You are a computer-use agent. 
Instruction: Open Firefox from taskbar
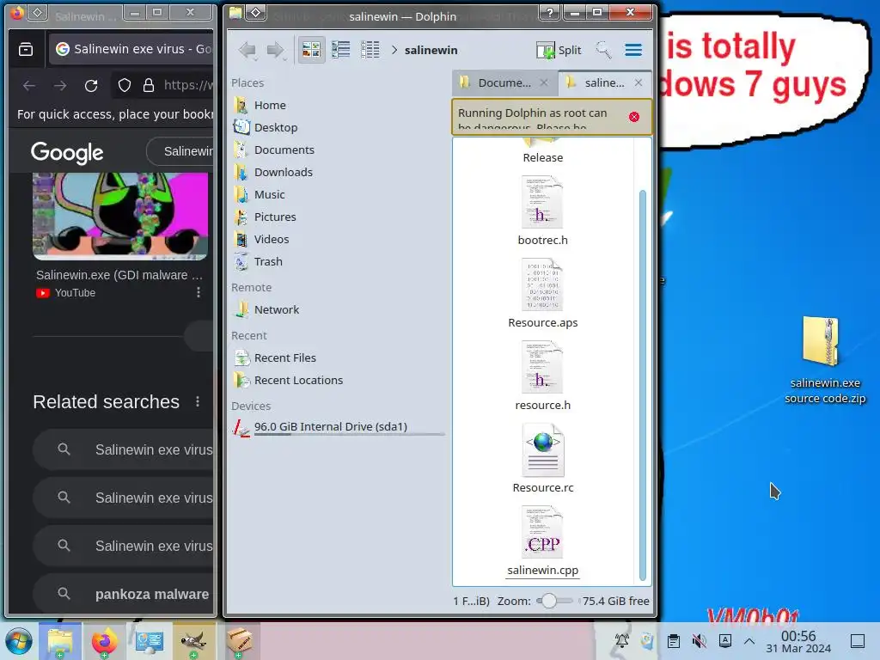point(104,641)
